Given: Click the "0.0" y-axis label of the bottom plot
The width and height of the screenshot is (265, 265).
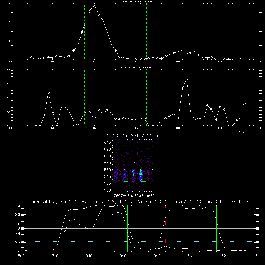Looking at the screenshot, I should 17,251.
